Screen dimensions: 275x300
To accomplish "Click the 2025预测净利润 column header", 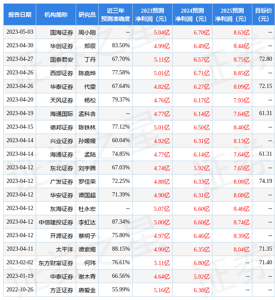I will coord(232,14).
